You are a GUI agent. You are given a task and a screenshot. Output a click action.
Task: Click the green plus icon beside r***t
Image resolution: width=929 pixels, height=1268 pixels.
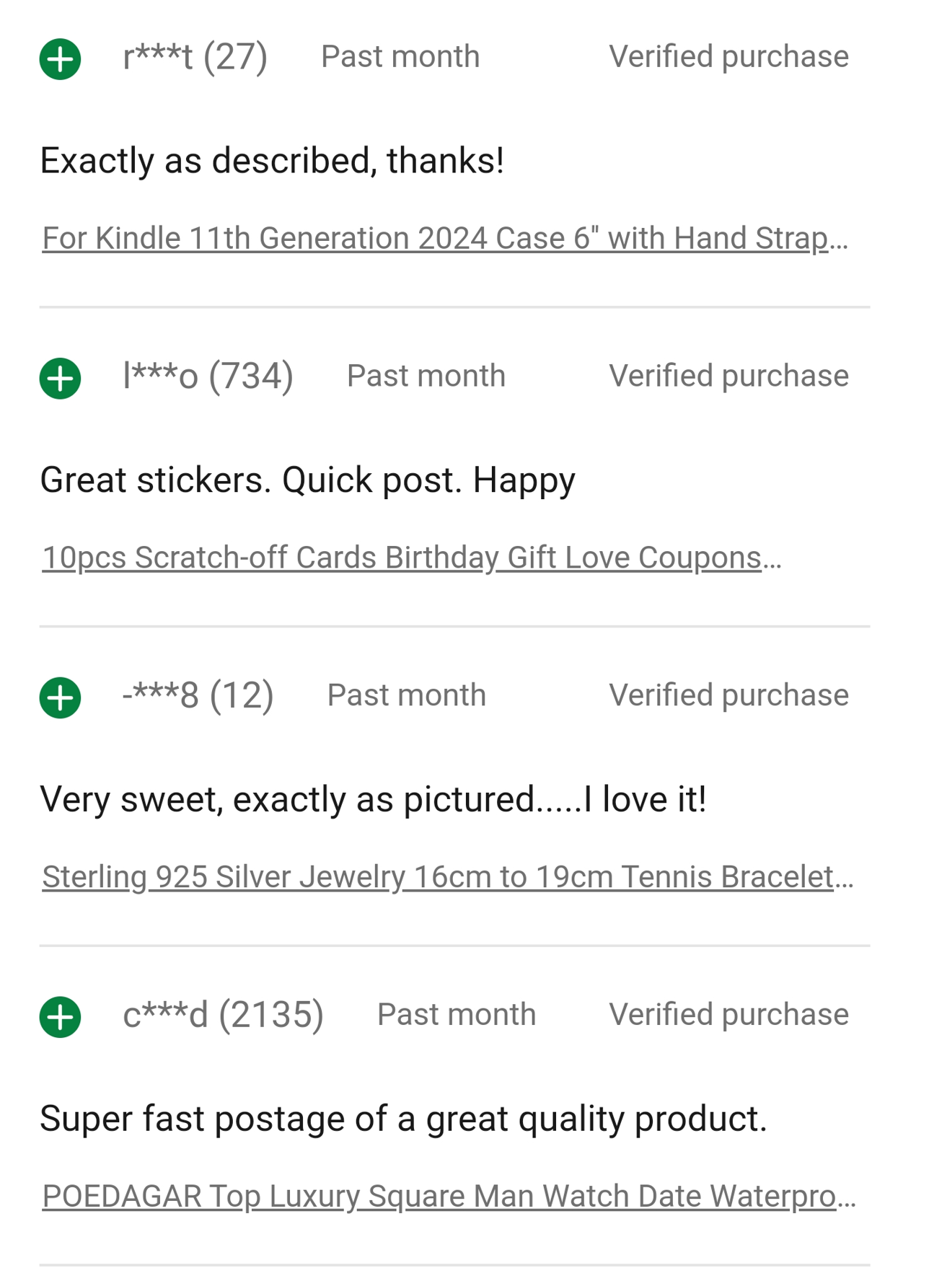60,58
